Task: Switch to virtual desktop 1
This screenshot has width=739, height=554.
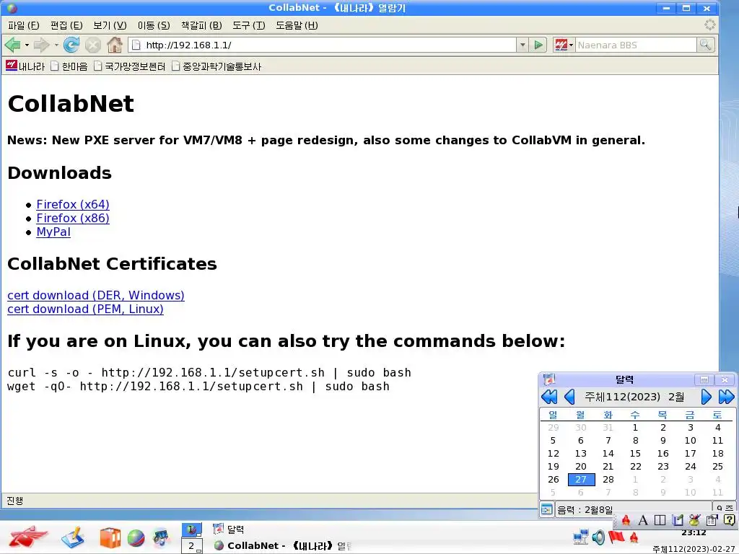Action: [192, 529]
